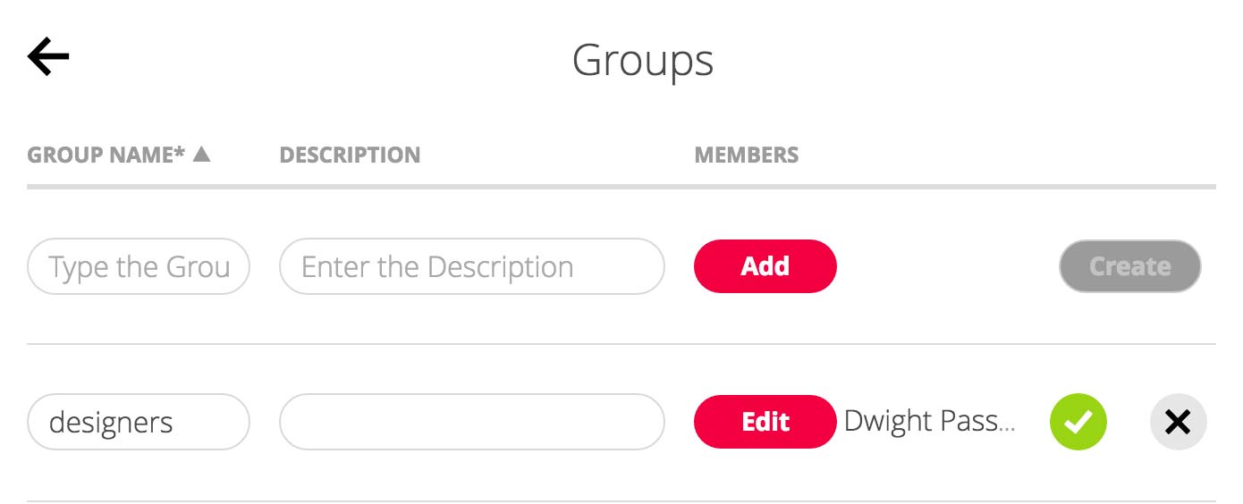This screenshot has height=504, width=1243.
Task: Add members to the new group
Action: 765,266
